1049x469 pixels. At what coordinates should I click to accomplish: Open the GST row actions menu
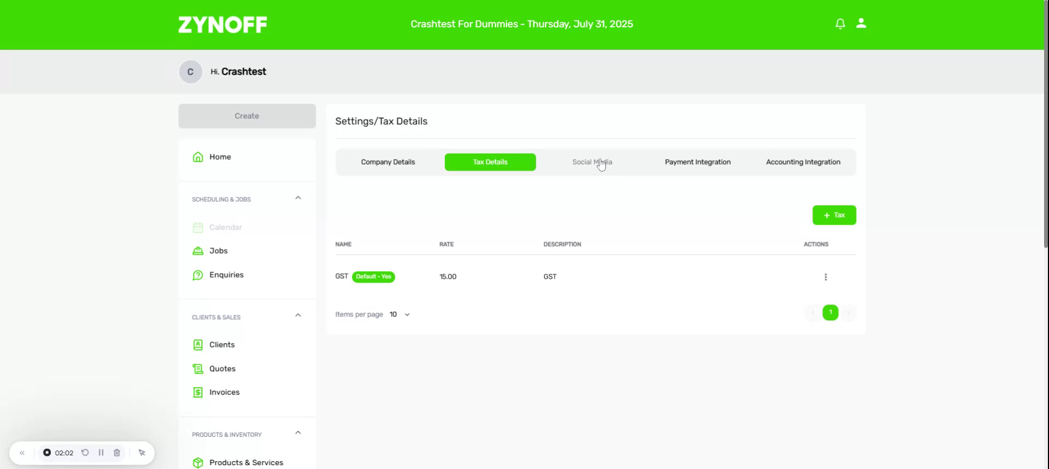click(826, 277)
